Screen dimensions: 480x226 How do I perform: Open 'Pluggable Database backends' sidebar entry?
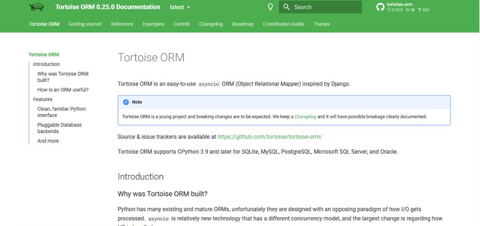point(59,128)
